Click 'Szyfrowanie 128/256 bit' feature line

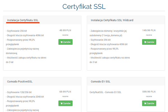(19, 92)
